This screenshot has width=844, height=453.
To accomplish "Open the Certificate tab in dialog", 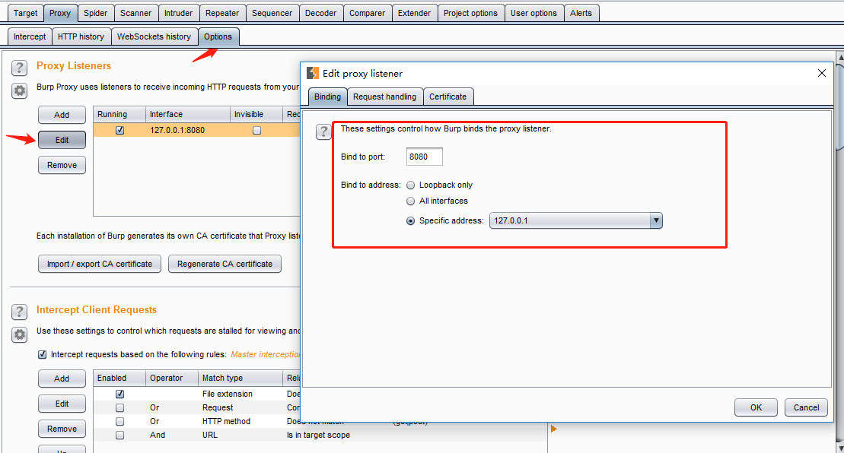I will coord(447,97).
